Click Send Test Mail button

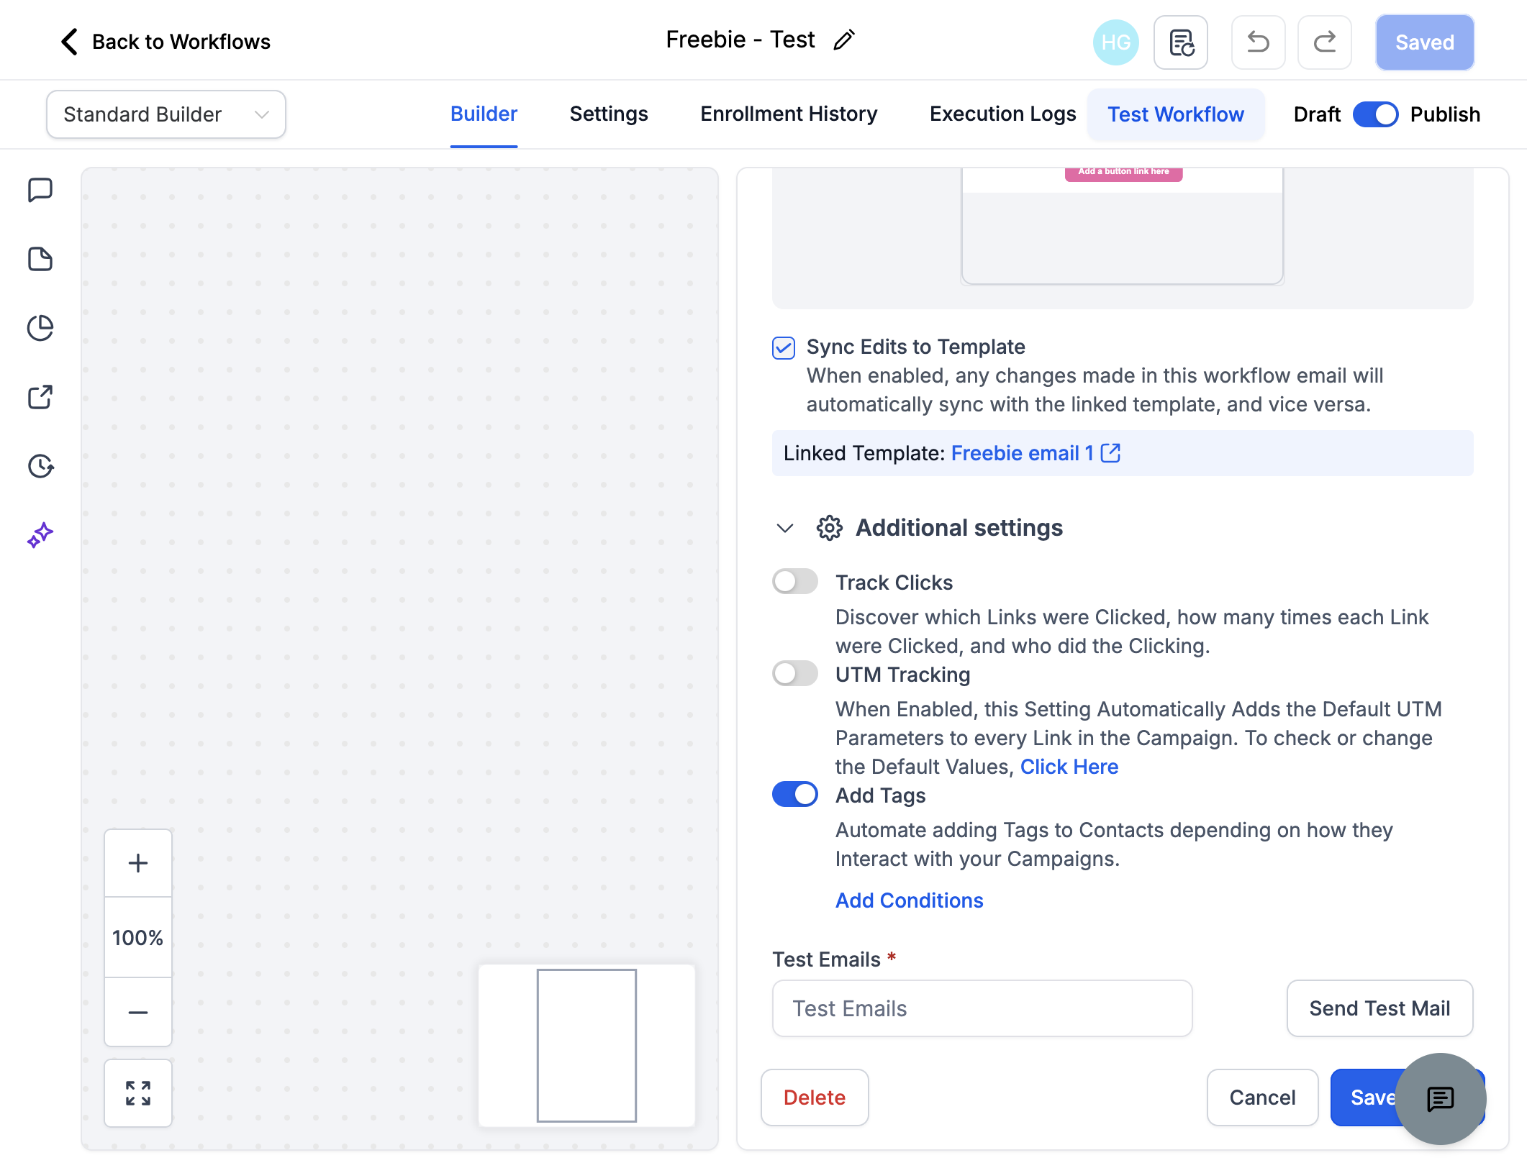click(1379, 1008)
